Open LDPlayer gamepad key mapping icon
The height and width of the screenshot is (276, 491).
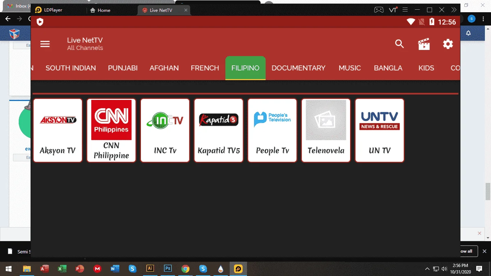pyautogui.click(x=379, y=10)
